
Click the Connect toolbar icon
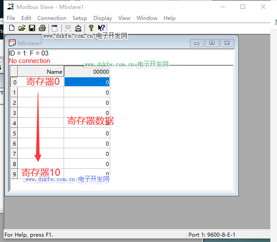point(68,28)
